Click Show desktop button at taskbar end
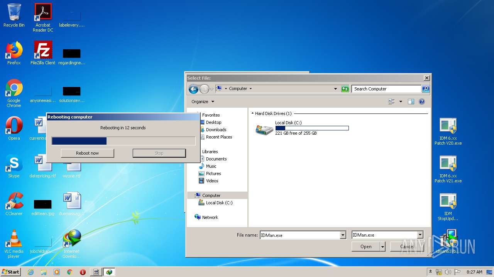Image resolution: width=494 pixels, height=277 pixels. 490,272
